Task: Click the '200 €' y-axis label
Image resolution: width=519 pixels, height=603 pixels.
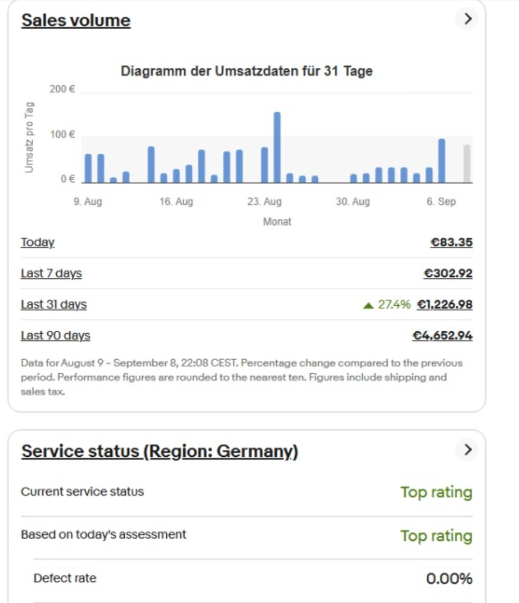Action: 62,89
